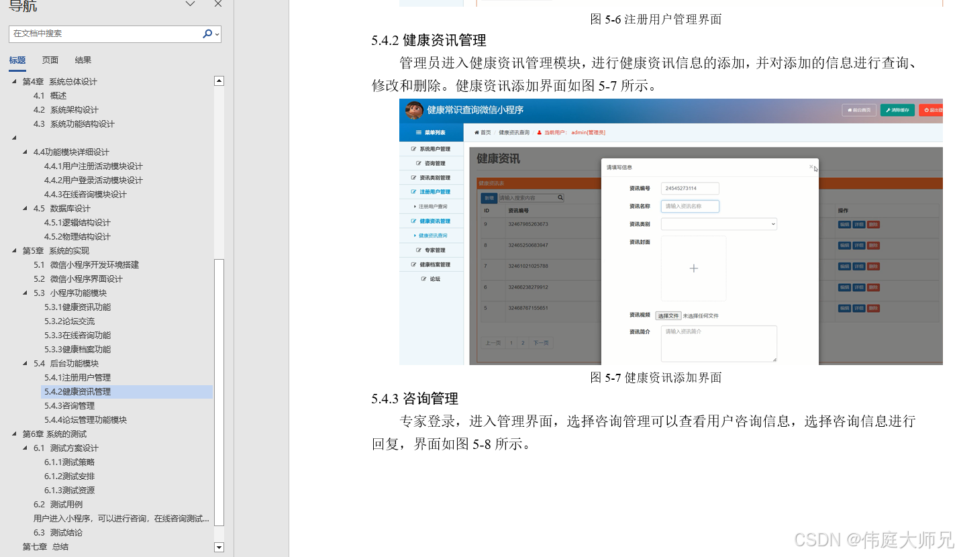Navigate to 6.3 测试结论

click(58, 533)
